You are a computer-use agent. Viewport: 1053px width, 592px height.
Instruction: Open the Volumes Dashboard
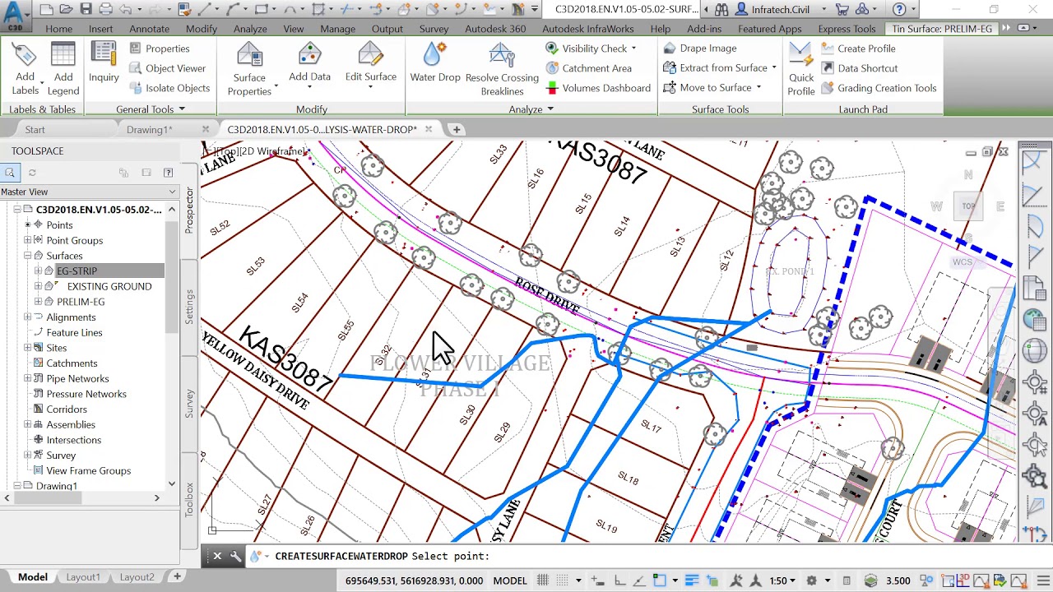tap(598, 88)
